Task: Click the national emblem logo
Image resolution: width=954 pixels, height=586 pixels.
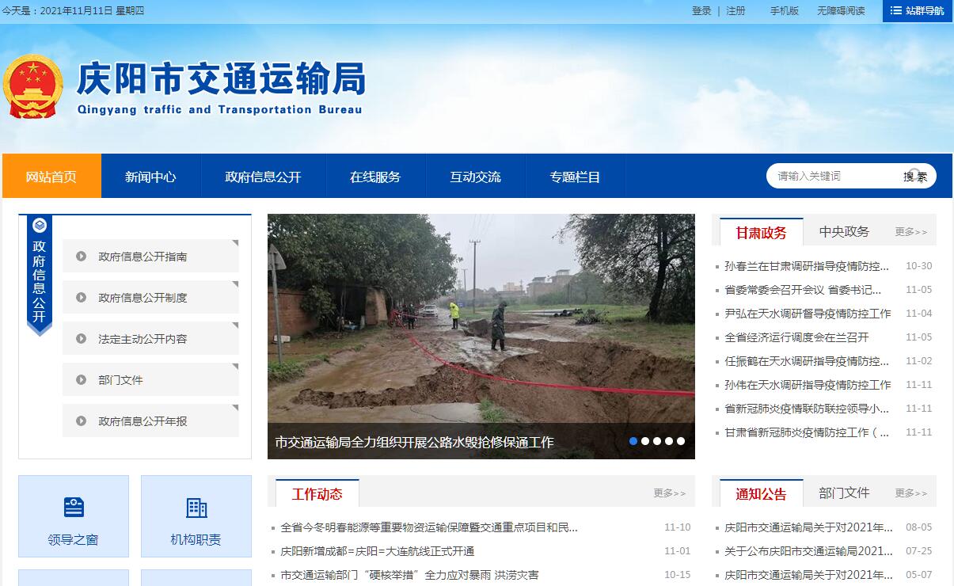Action: tap(32, 86)
